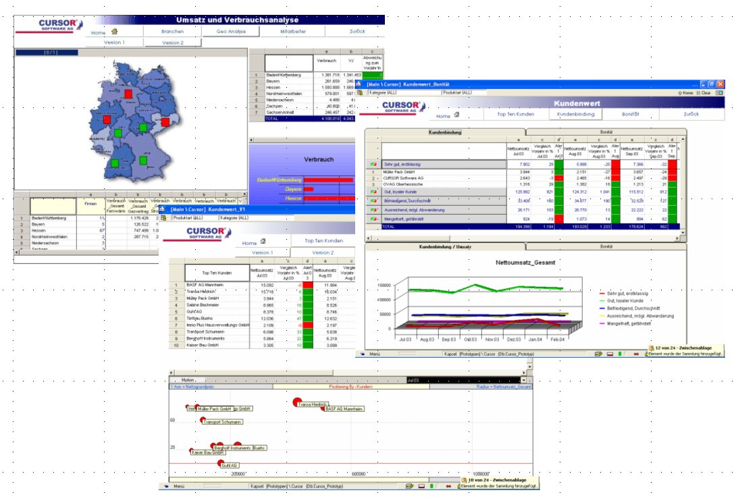Click the Mitarbeiter navigation button
The width and height of the screenshot is (736, 501).
click(x=293, y=32)
